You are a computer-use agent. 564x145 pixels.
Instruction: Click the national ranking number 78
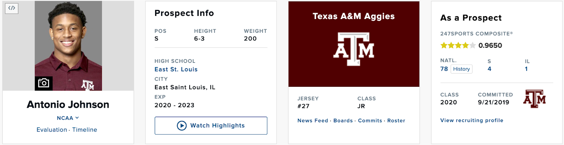(x=444, y=69)
